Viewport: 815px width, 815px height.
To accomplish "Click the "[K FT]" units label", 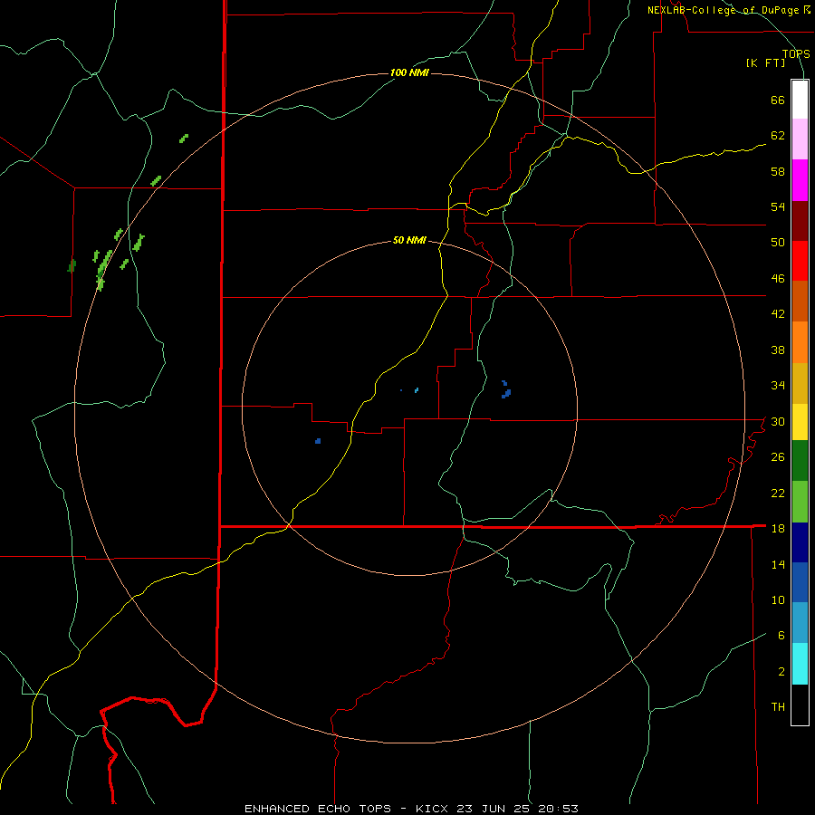I will click(x=765, y=62).
